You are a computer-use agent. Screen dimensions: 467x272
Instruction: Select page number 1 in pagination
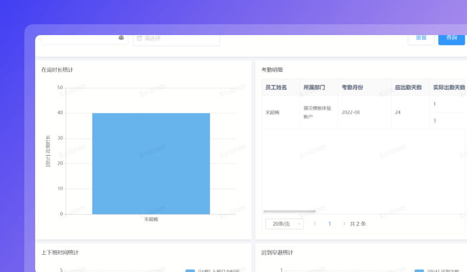click(x=329, y=224)
